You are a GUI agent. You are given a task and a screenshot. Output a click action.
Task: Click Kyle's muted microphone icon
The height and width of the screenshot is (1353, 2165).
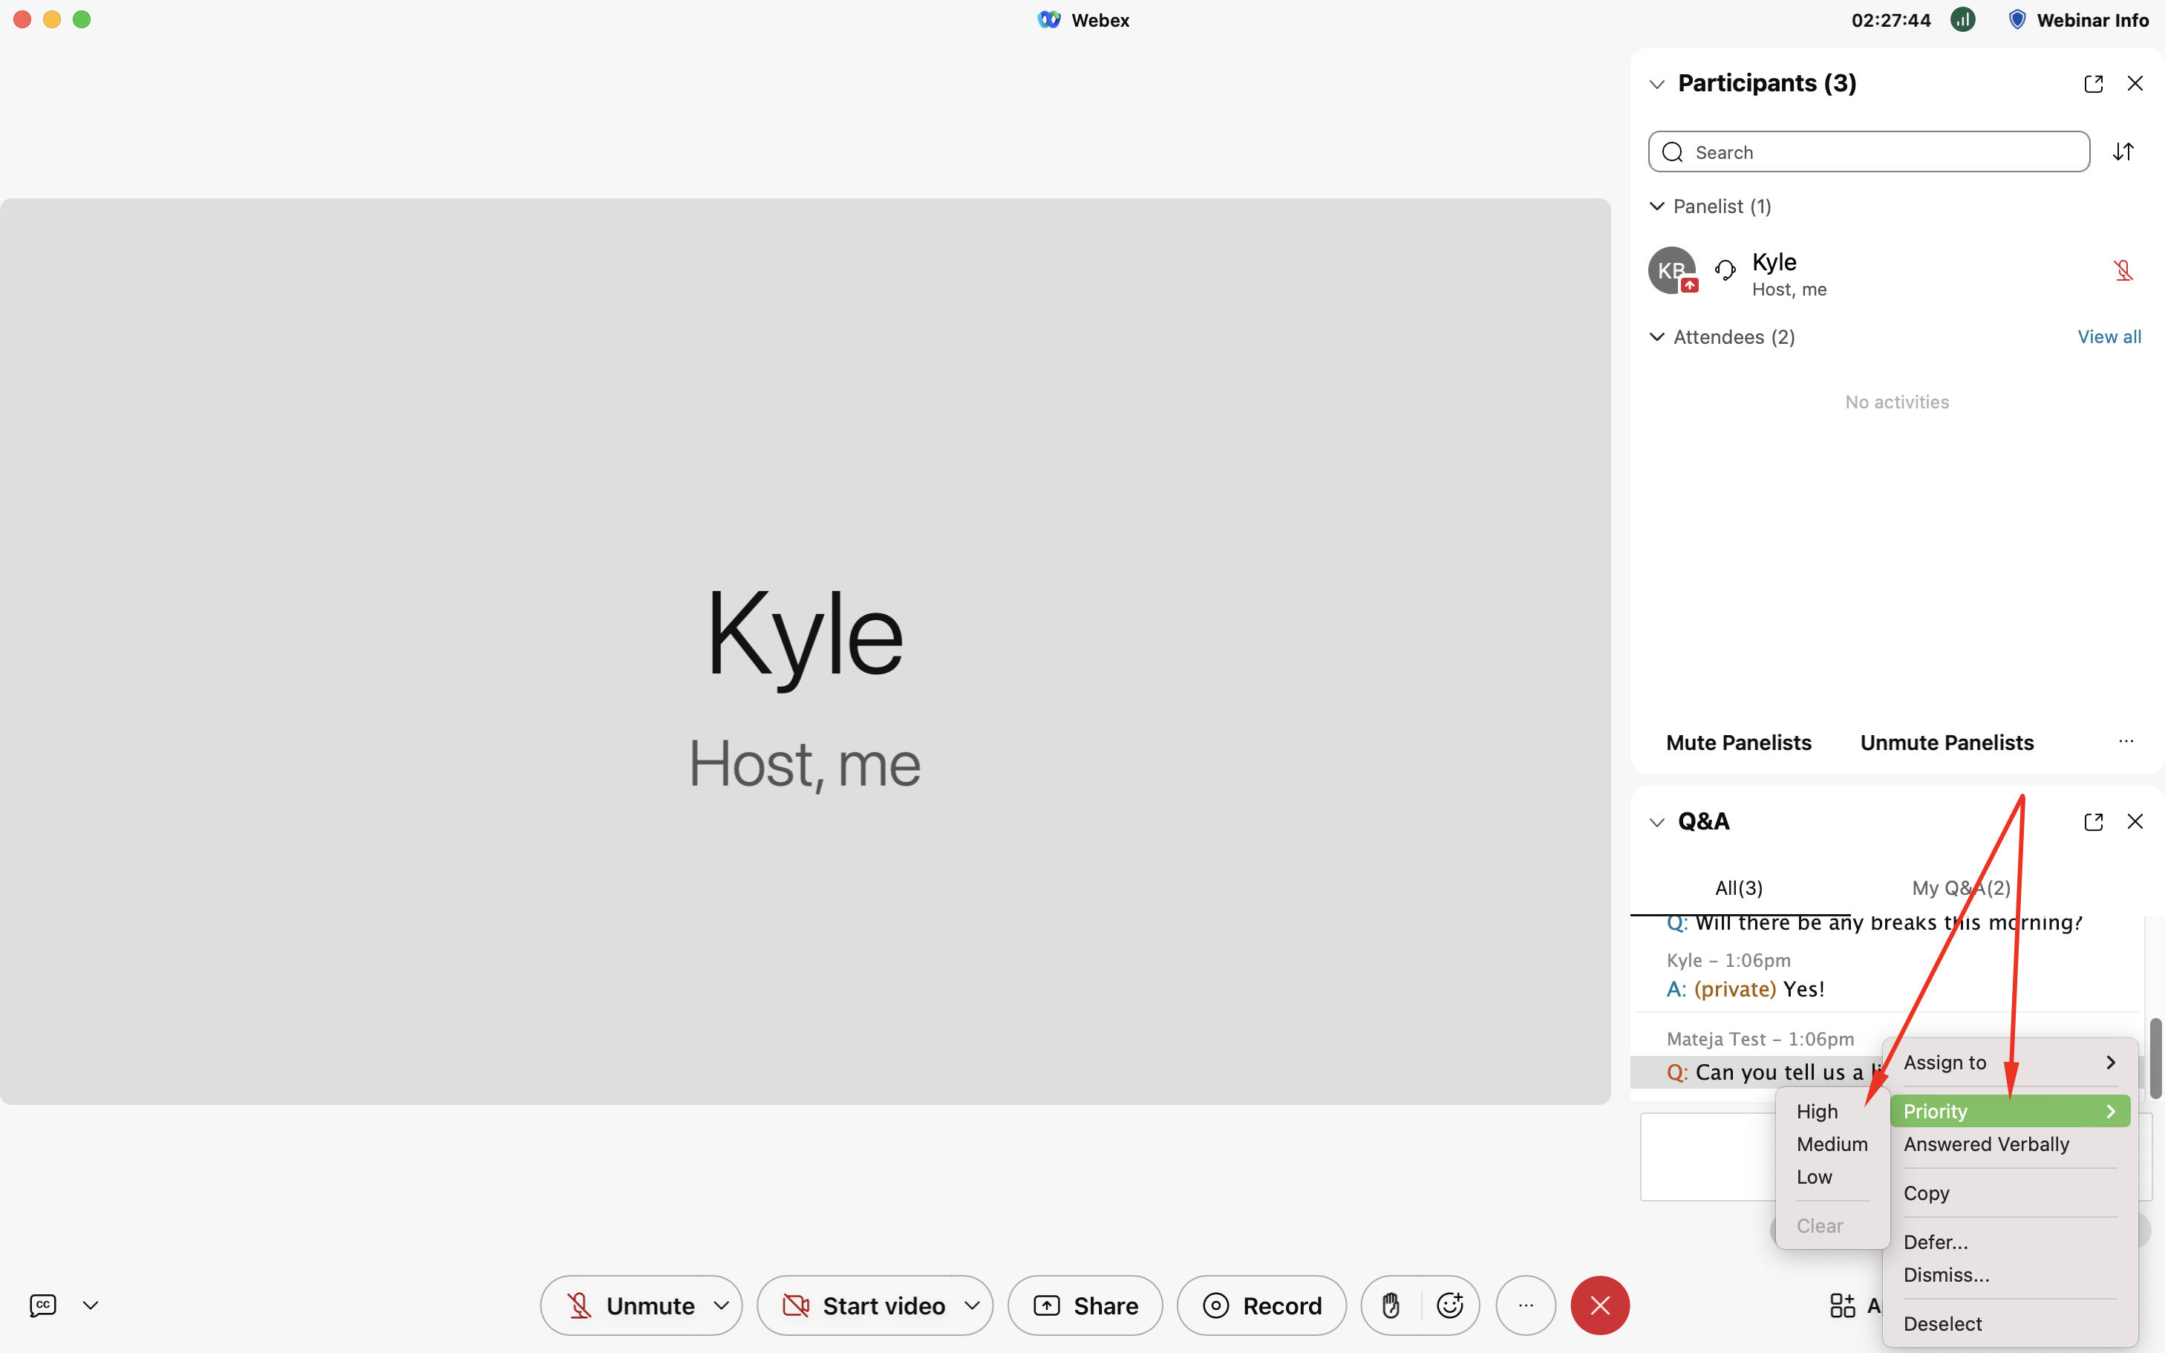click(2123, 271)
